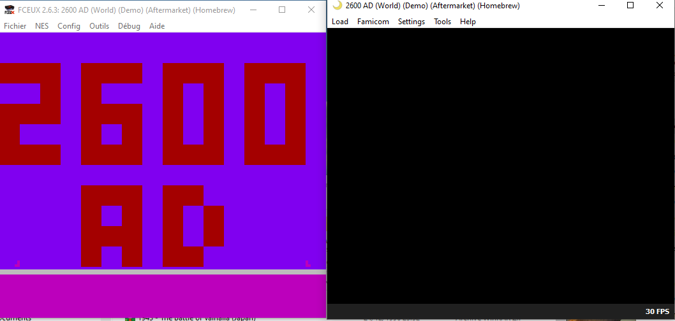Viewport: 675px width, 321px height.
Task: Maximize the right emulator window
Action: [630, 5]
